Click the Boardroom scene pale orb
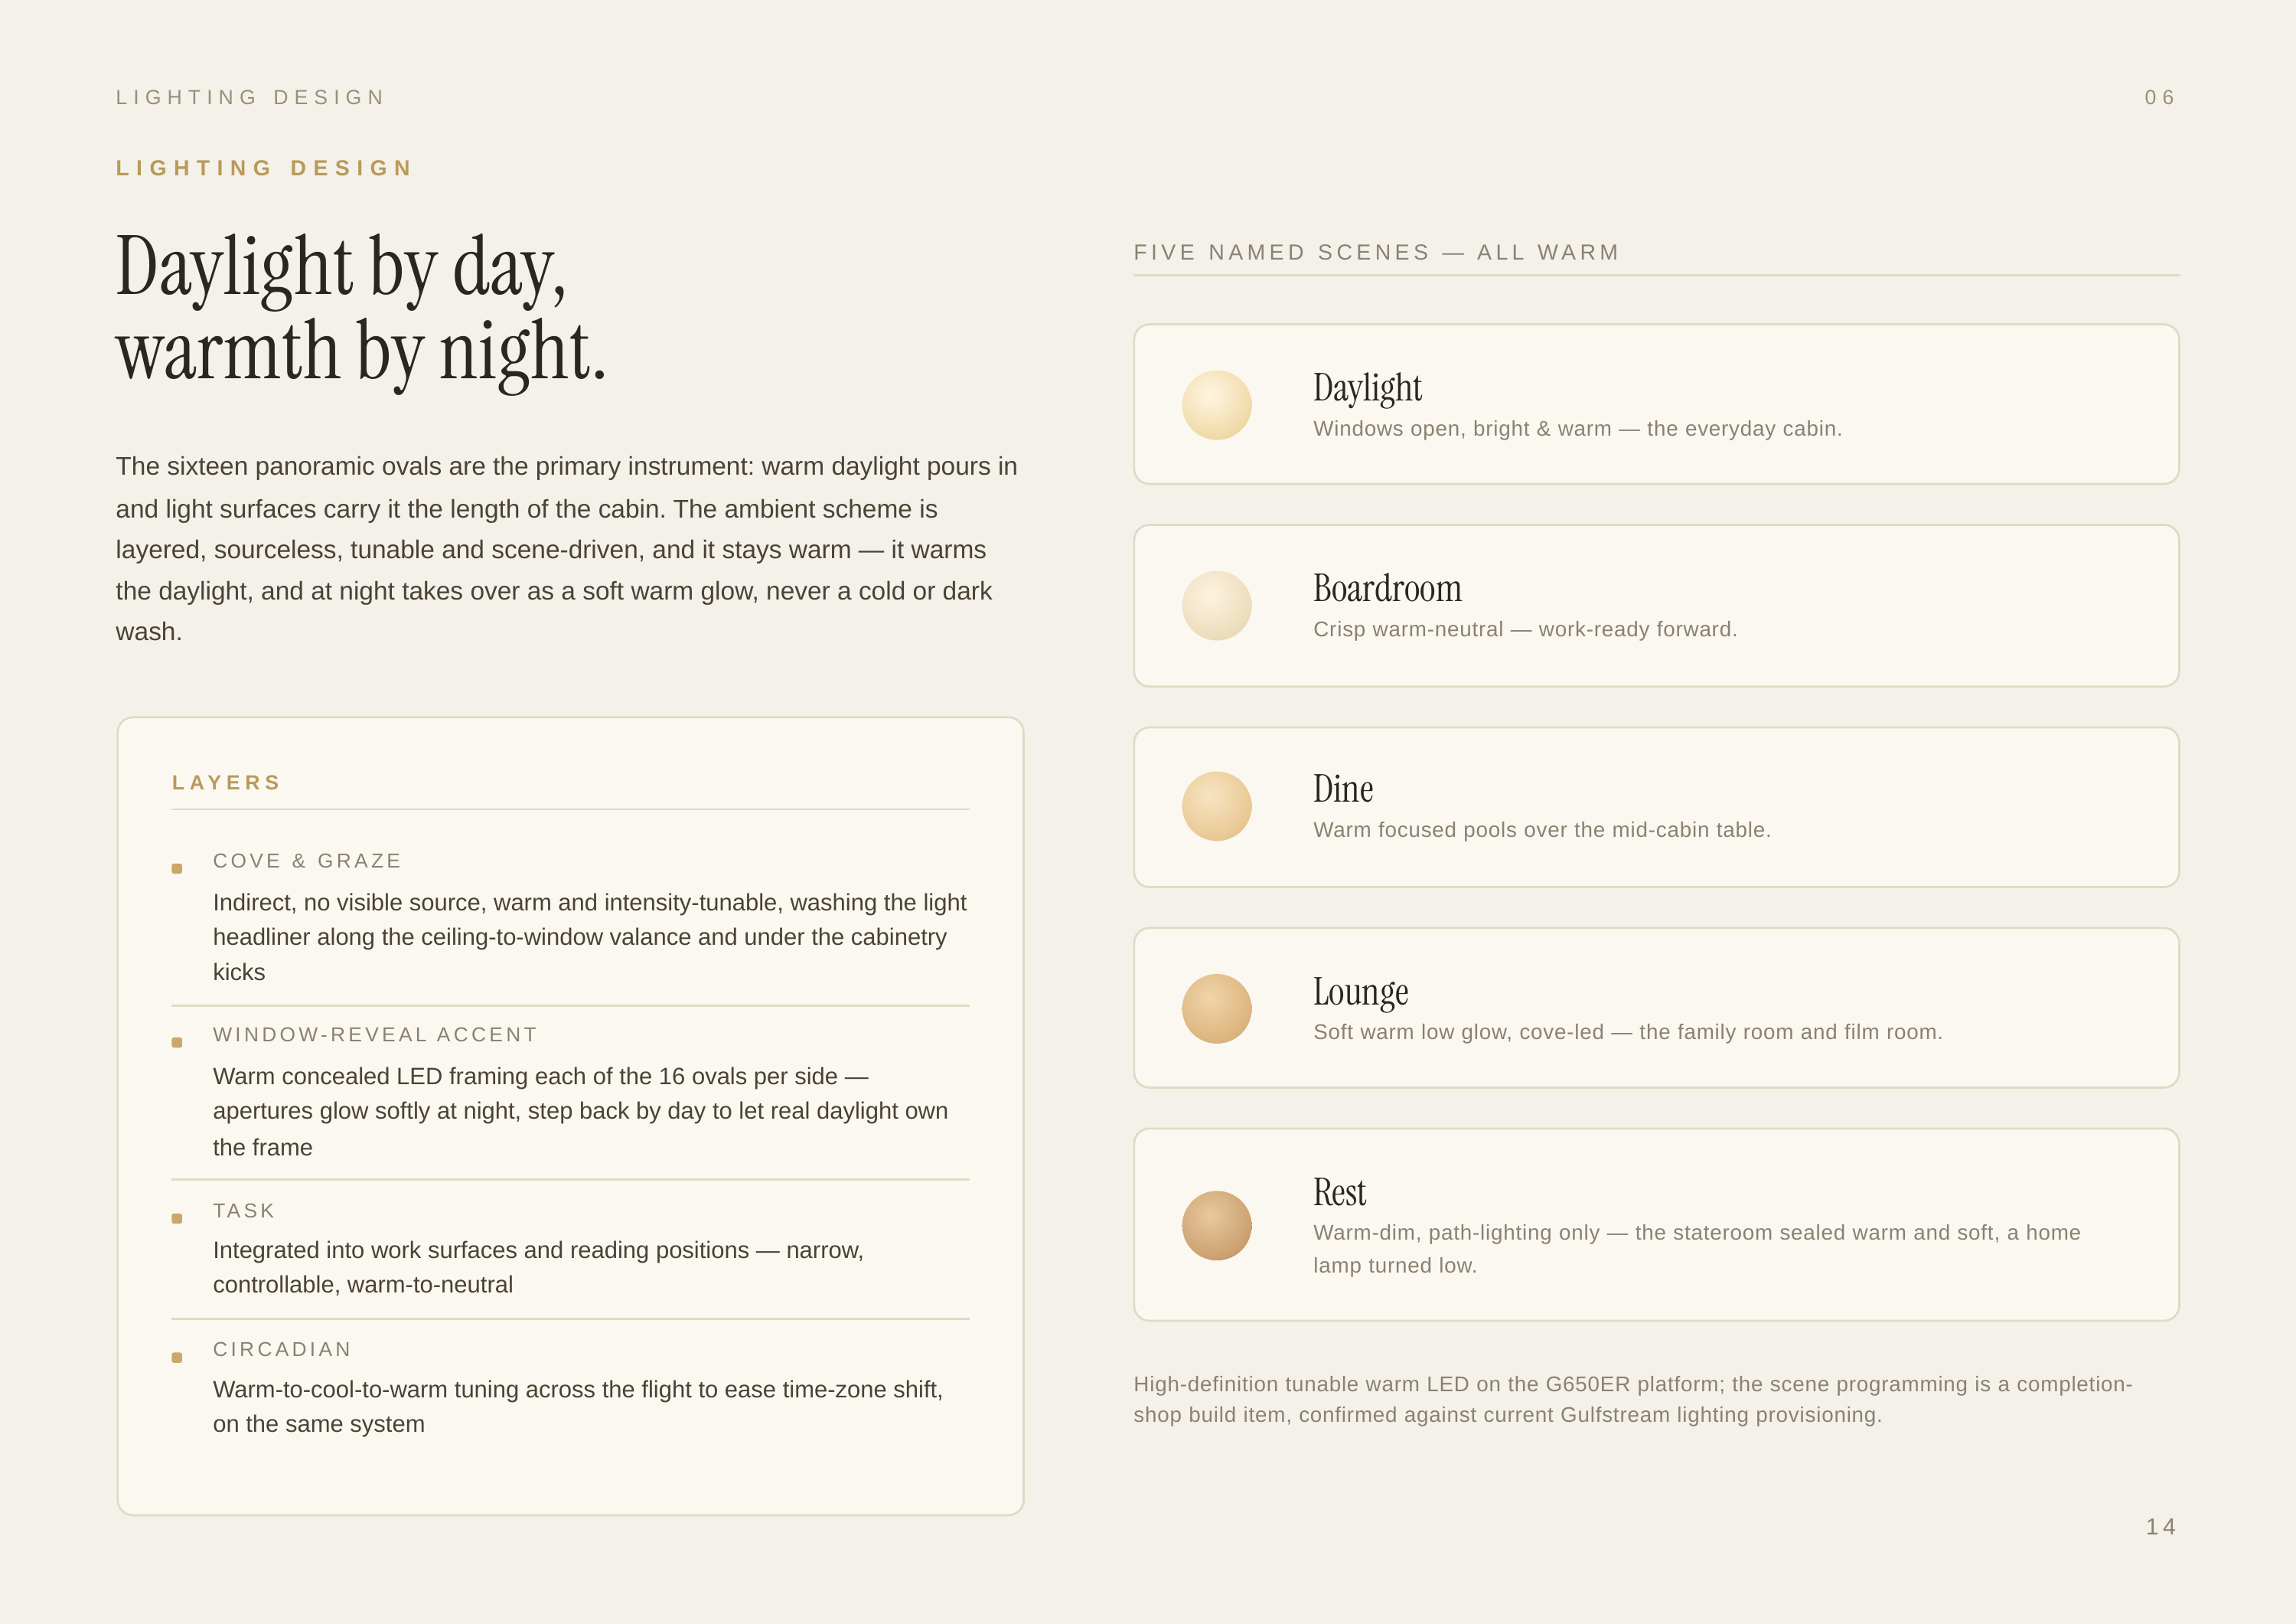This screenshot has height=1624, width=2296. pos(1216,606)
